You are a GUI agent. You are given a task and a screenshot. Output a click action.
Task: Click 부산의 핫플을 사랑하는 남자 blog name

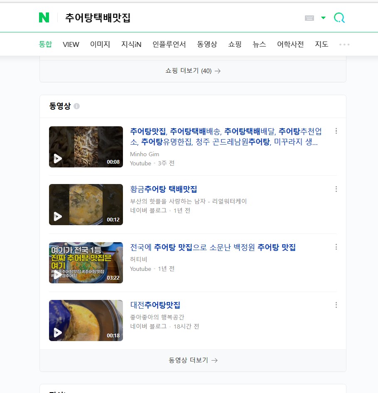click(x=188, y=201)
